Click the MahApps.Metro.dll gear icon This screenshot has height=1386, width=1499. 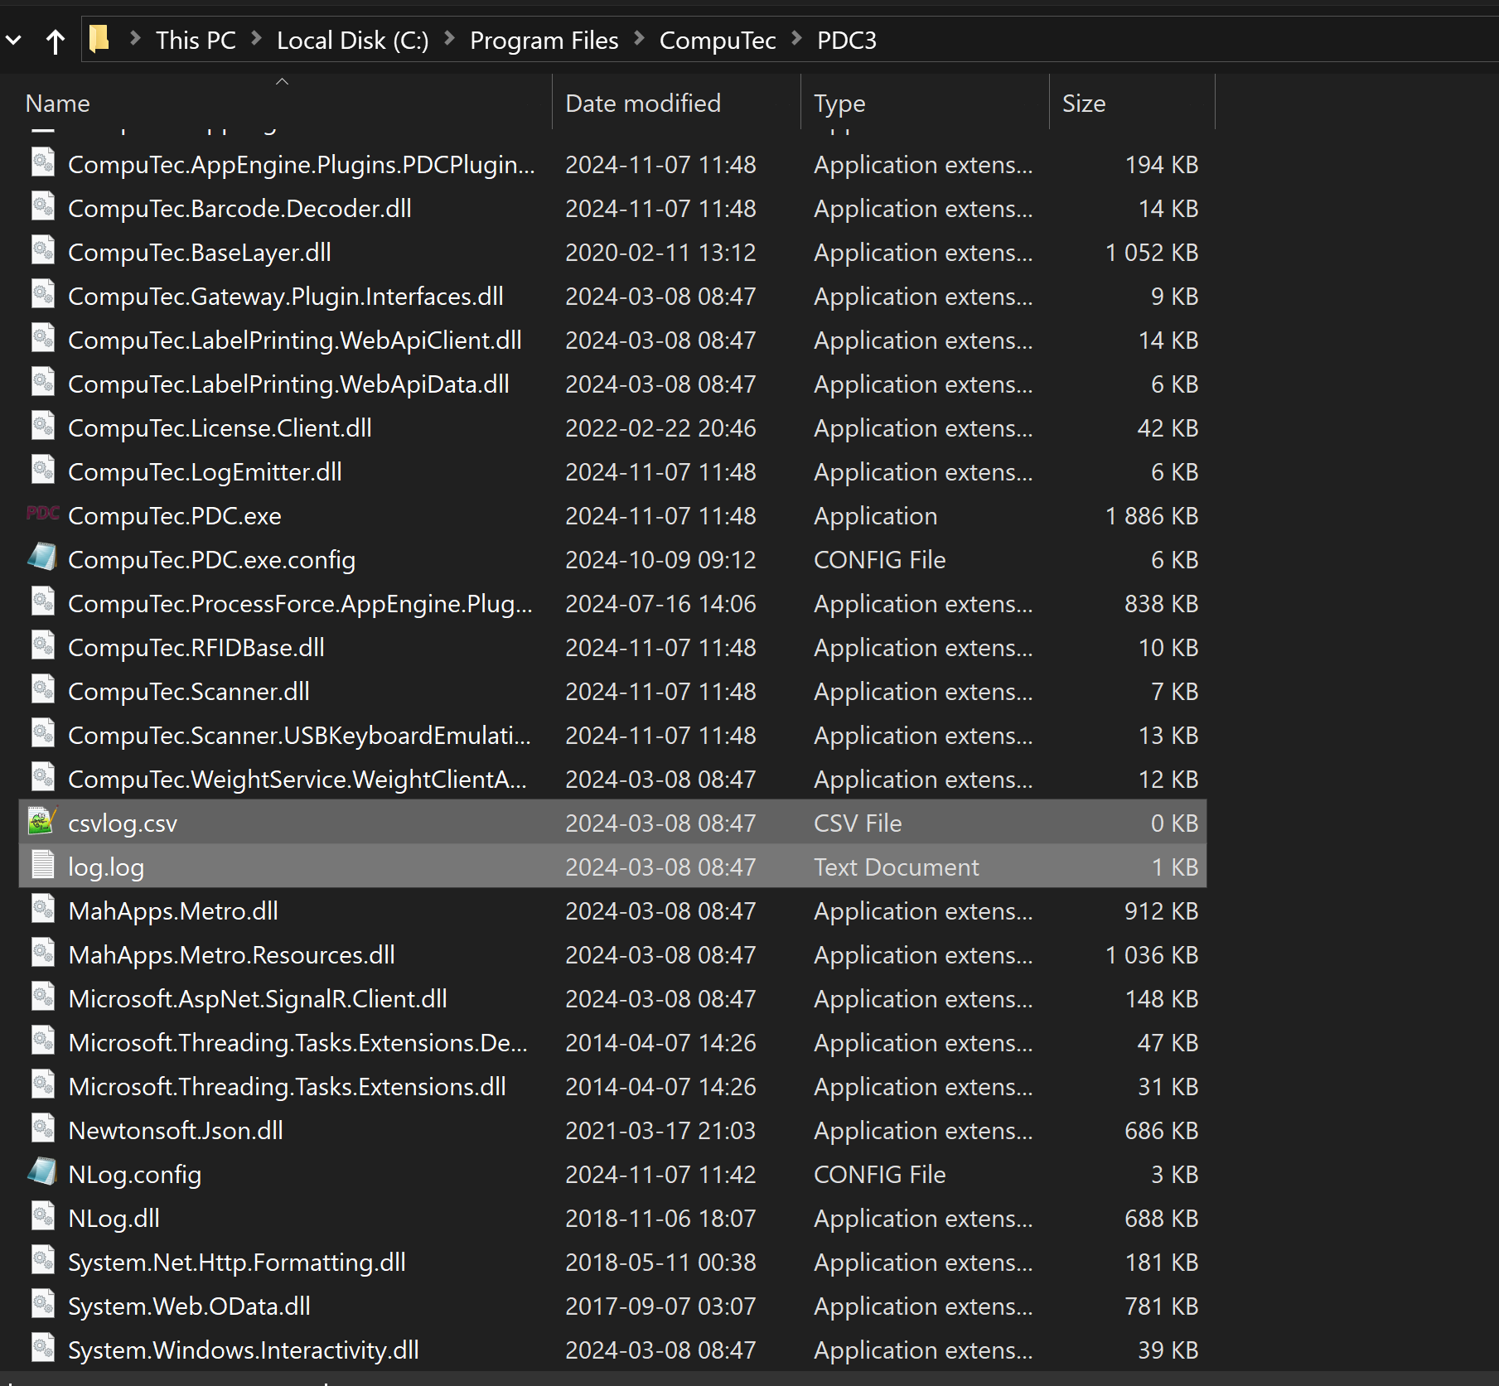(x=42, y=910)
